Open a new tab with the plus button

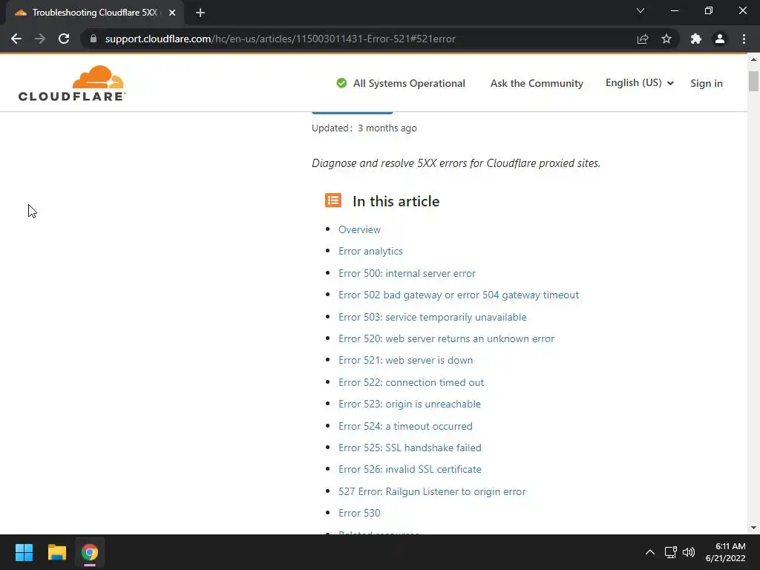(x=200, y=13)
